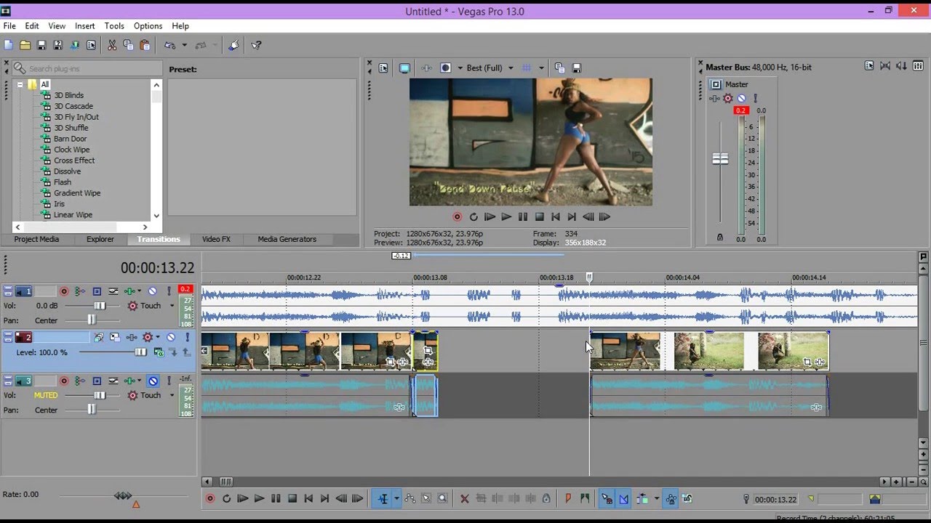Collapse the All transitions tree node
The width and height of the screenshot is (931, 523).
point(20,84)
